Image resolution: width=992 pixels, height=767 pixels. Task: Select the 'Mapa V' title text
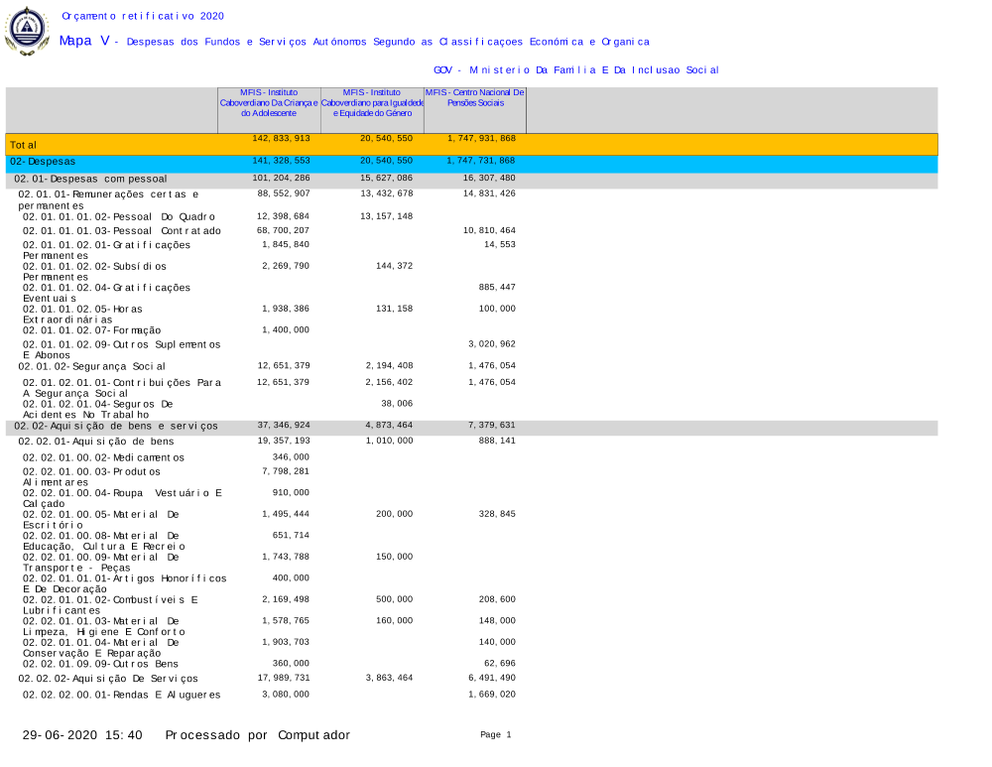pos(84,41)
